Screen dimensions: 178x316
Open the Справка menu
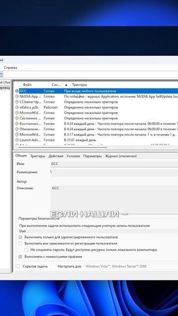pos(10,68)
